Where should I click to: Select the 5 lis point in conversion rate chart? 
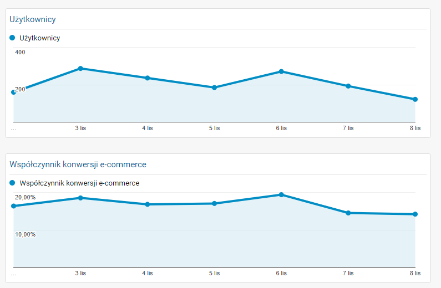click(214, 203)
